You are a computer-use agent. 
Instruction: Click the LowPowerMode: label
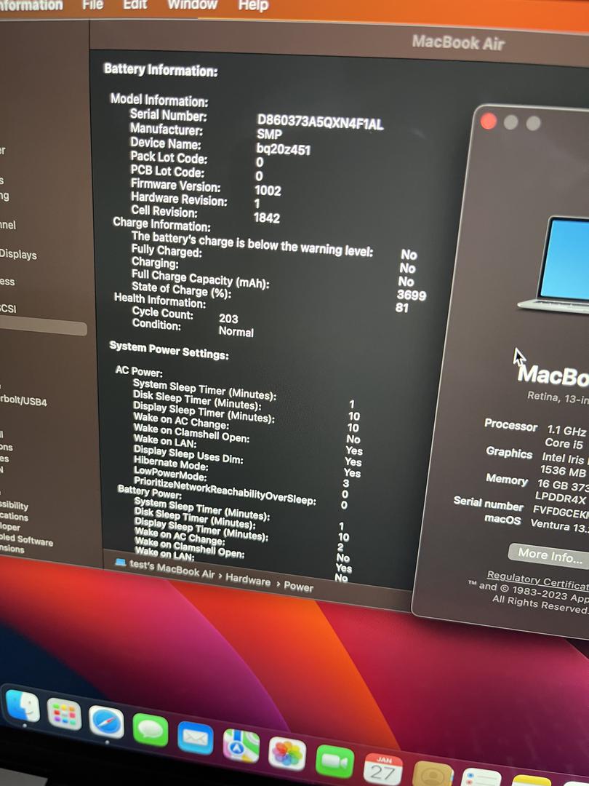point(170,473)
